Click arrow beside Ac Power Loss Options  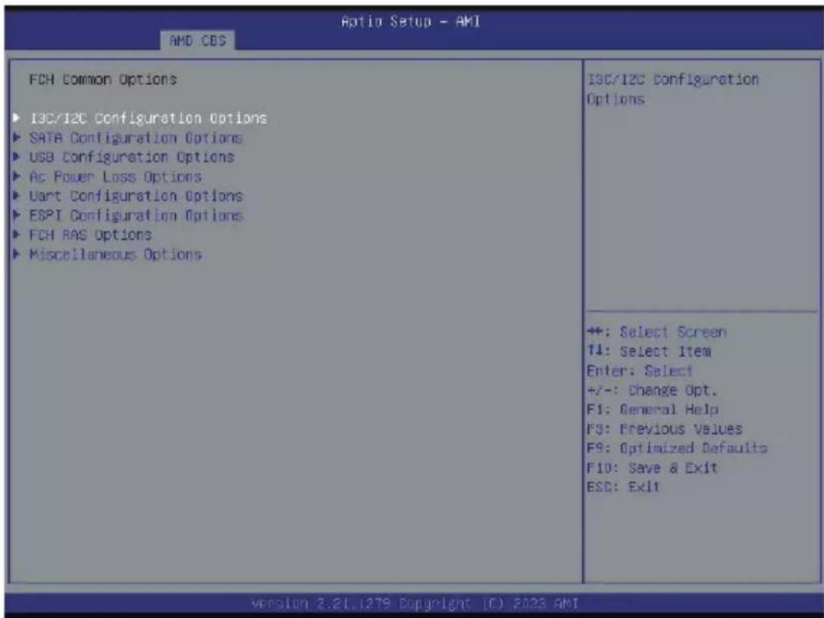(17, 176)
